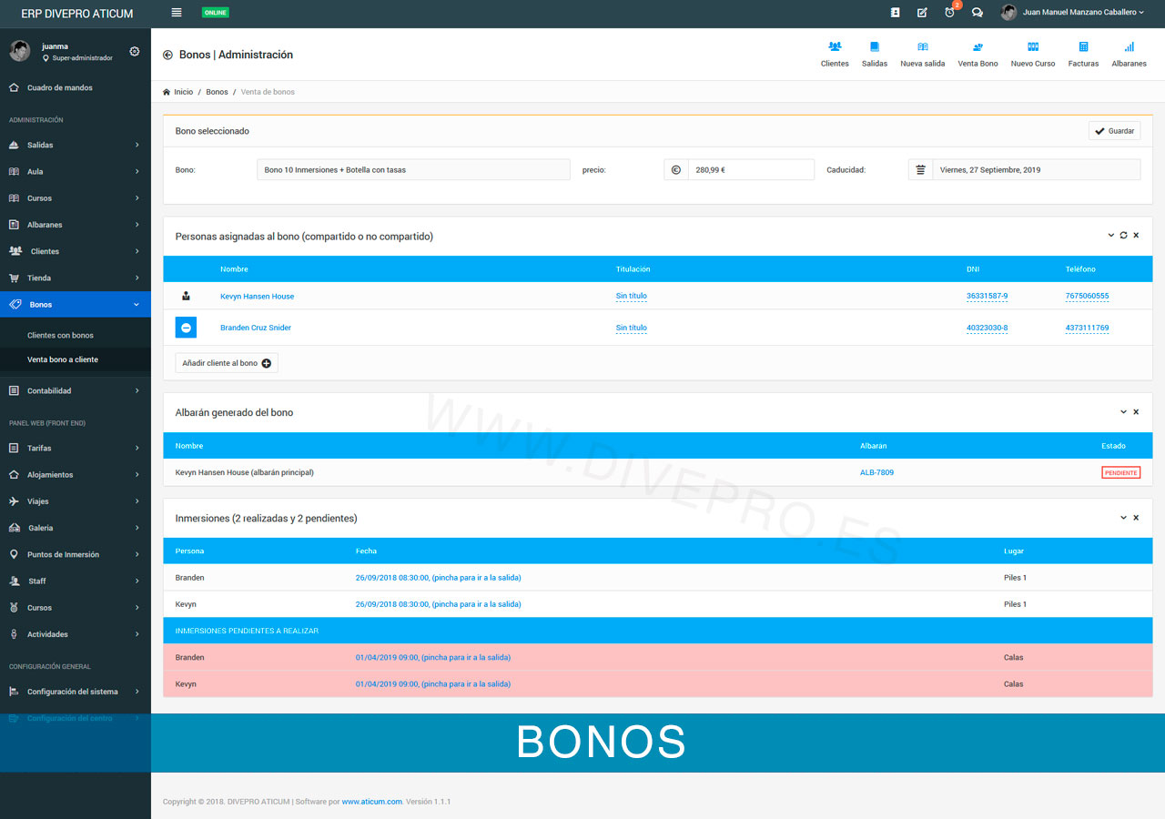Collapse the Inmersiones panel
The image size is (1165, 819).
pos(1123,518)
